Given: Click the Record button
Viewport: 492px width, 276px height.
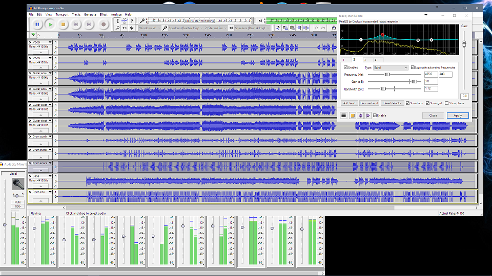Looking at the screenshot, I should (103, 25).
